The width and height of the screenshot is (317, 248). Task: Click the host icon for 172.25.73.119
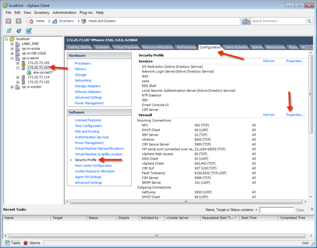[x=24, y=77]
